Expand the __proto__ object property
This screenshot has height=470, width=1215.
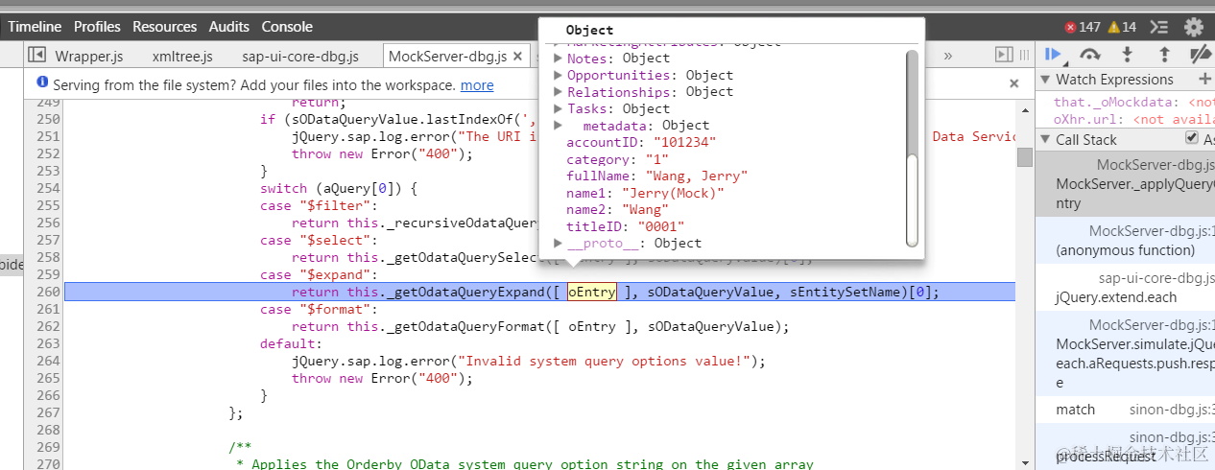click(x=559, y=244)
